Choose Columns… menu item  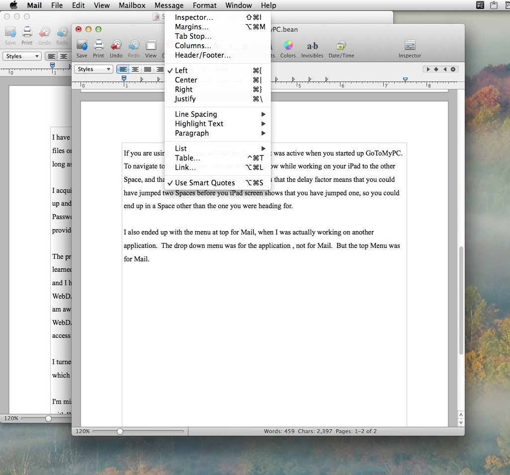(218, 46)
